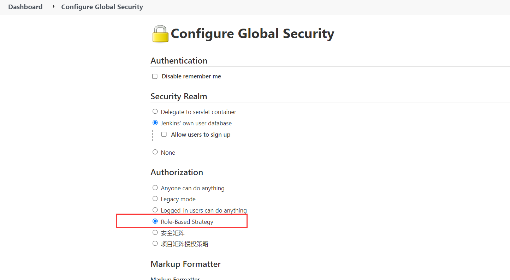
Task: Select Delegate to servlet container option
Action: click(155, 112)
